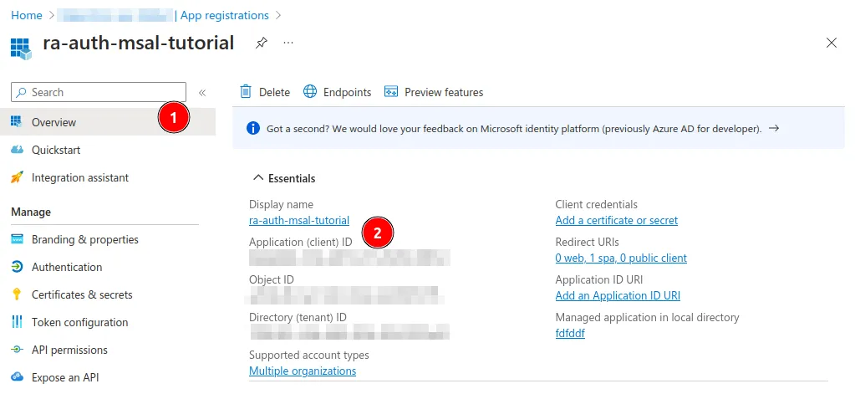The height and width of the screenshot is (394, 855).
Task: Go to Branding & properties
Action: [x=84, y=239]
